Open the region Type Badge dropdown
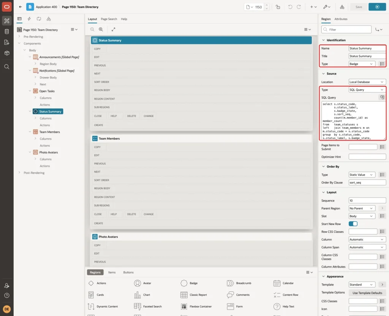 pyautogui.click(x=362, y=64)
